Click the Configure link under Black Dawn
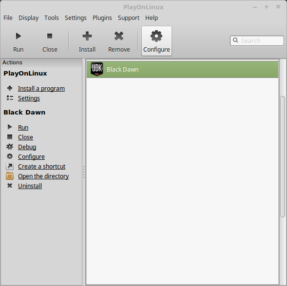This screenshot has width=287, height=286. click(x=31, y=157)
